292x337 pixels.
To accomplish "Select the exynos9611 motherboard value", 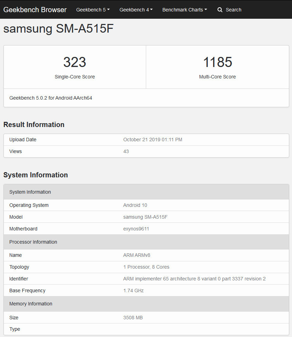I will [x=136, y=229].
